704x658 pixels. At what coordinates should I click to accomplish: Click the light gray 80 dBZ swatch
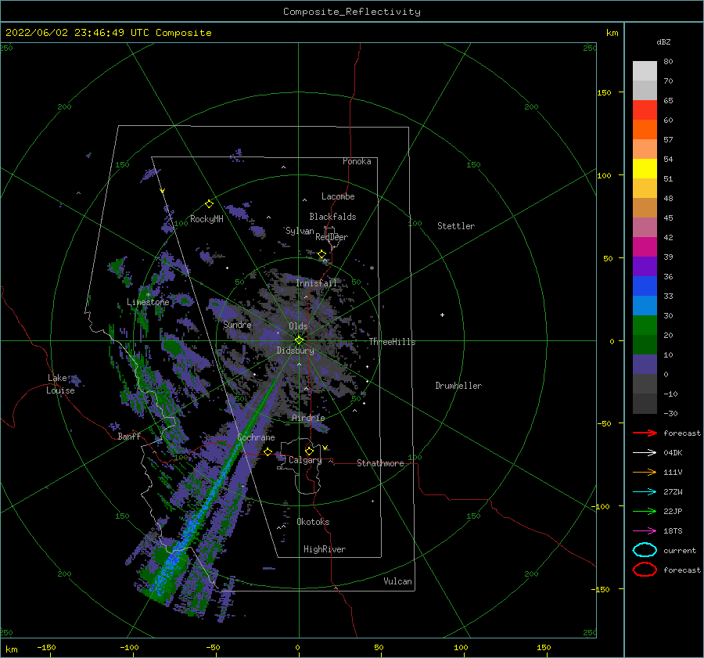[645, 70]
